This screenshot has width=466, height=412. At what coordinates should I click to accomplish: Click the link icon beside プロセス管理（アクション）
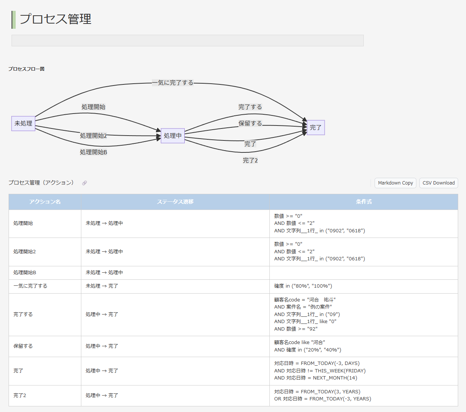pyautogui.click(x=84, y=183)
